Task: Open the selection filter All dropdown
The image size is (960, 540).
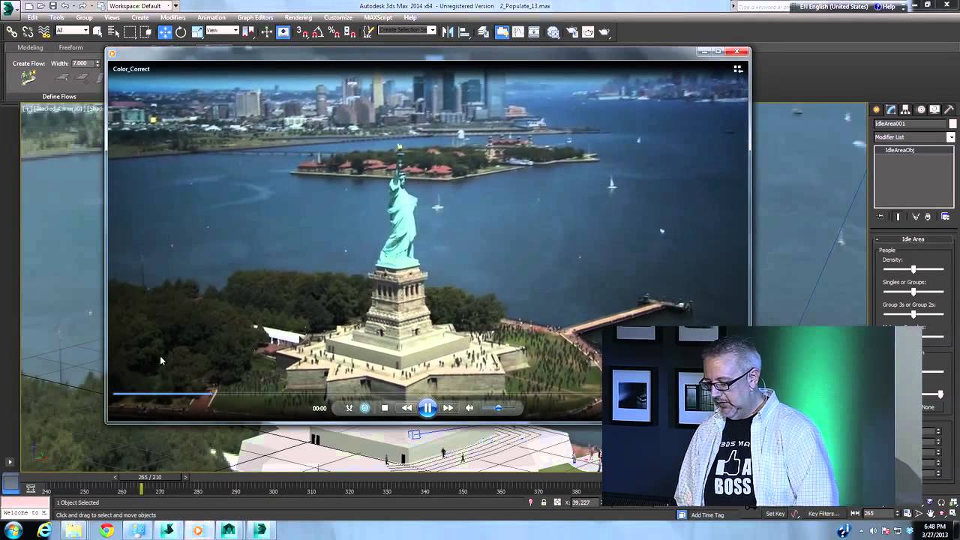Action: 72,31
